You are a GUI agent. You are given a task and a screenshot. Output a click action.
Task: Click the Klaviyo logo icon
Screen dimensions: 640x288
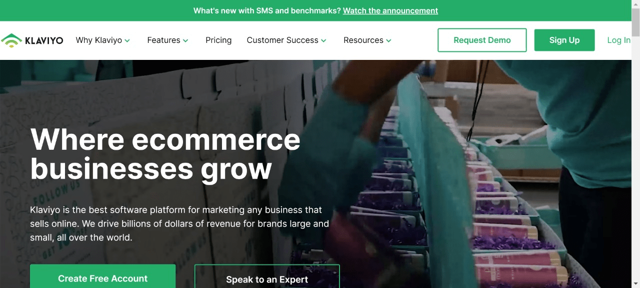[x=11, y=40]
